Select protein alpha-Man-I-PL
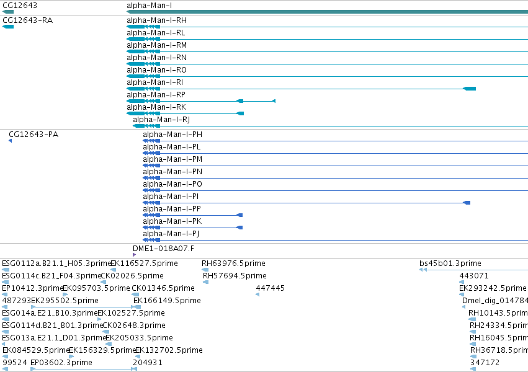The width and height of the screenshot is (528, 372). click(172, 147)
